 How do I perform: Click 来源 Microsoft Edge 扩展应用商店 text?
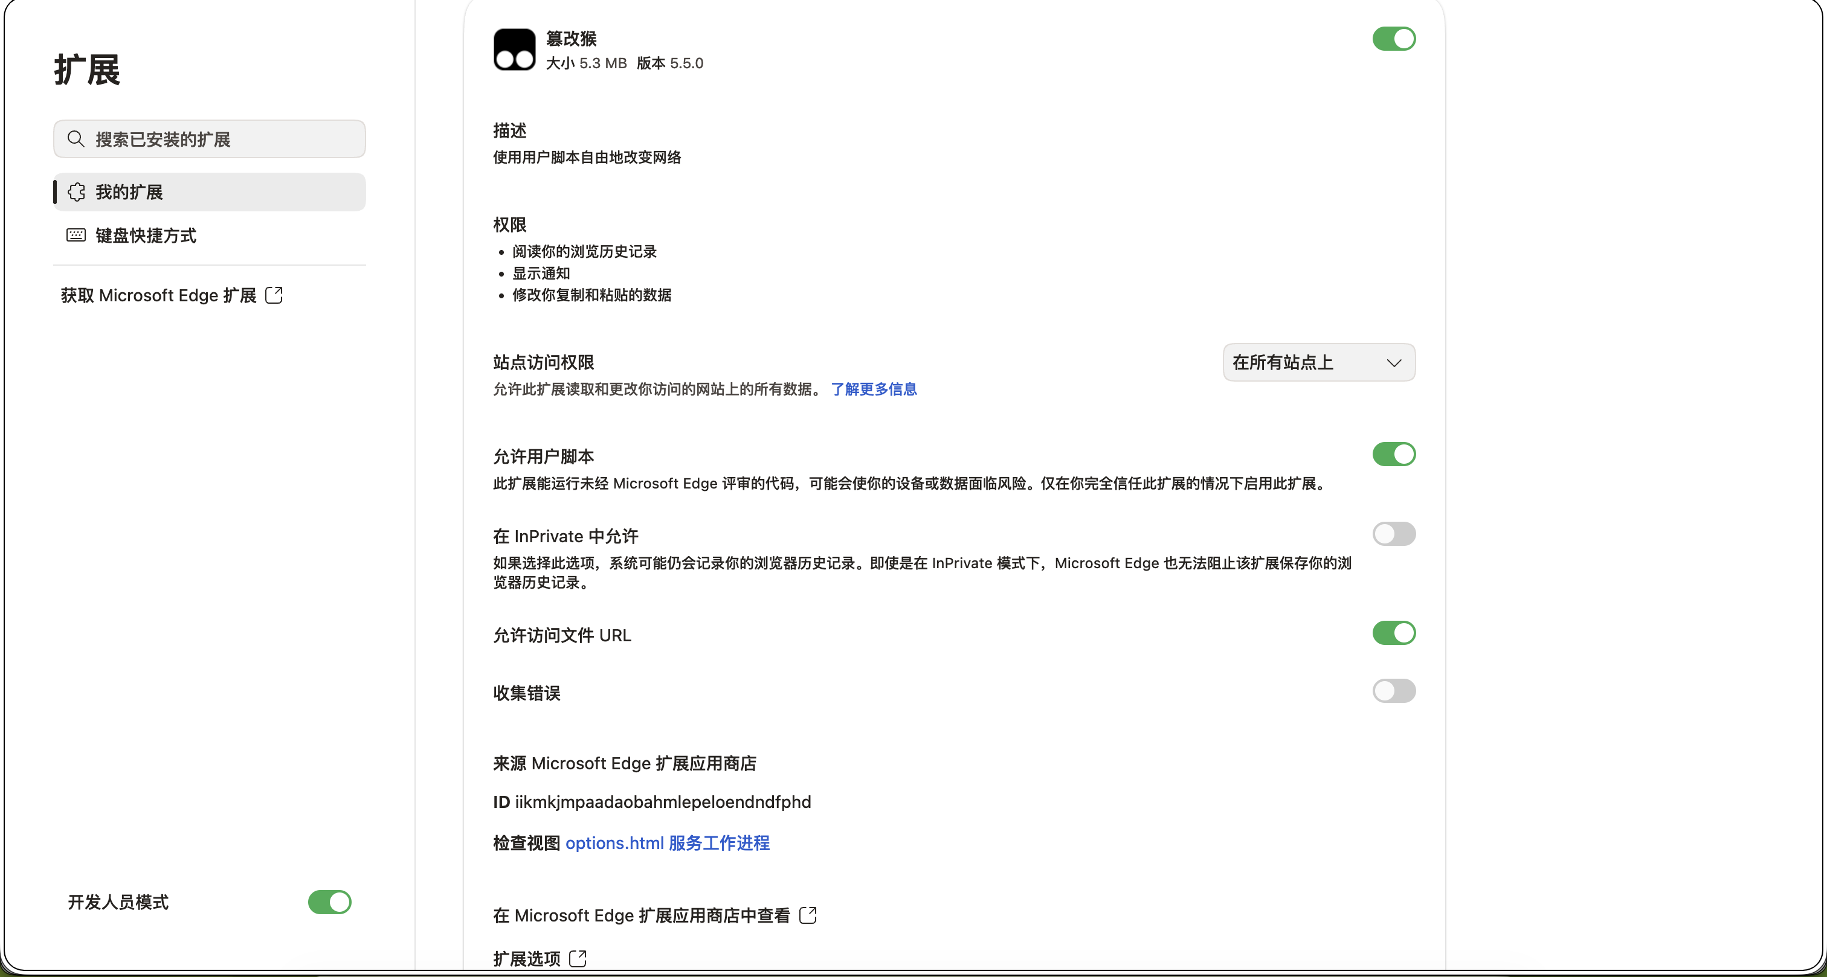[x=625, y=764]
